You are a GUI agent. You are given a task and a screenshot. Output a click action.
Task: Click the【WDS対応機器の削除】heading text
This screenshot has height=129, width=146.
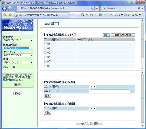click(x=59, y=104)
